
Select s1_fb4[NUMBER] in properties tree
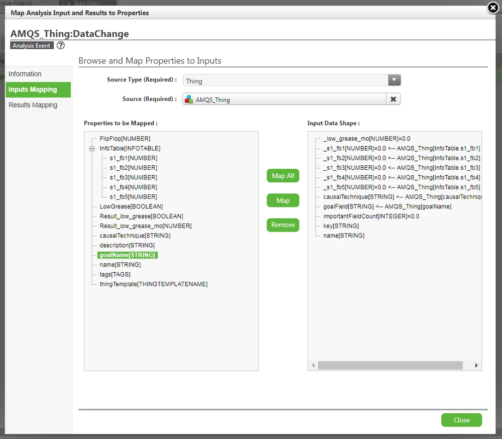[133, 187]
